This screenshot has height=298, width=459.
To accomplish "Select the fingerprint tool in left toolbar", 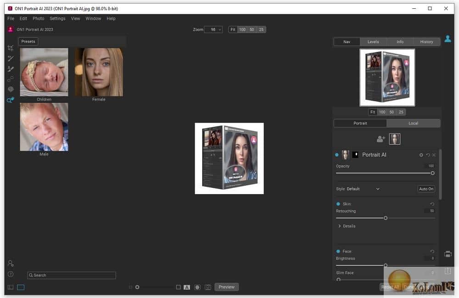I will (x=11, y=89).
